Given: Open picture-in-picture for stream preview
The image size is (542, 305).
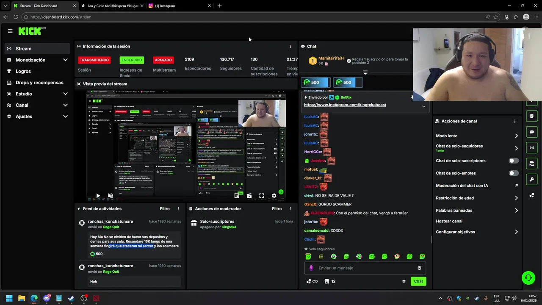Looking at the screenshot, I should click(x=237, y=196).
